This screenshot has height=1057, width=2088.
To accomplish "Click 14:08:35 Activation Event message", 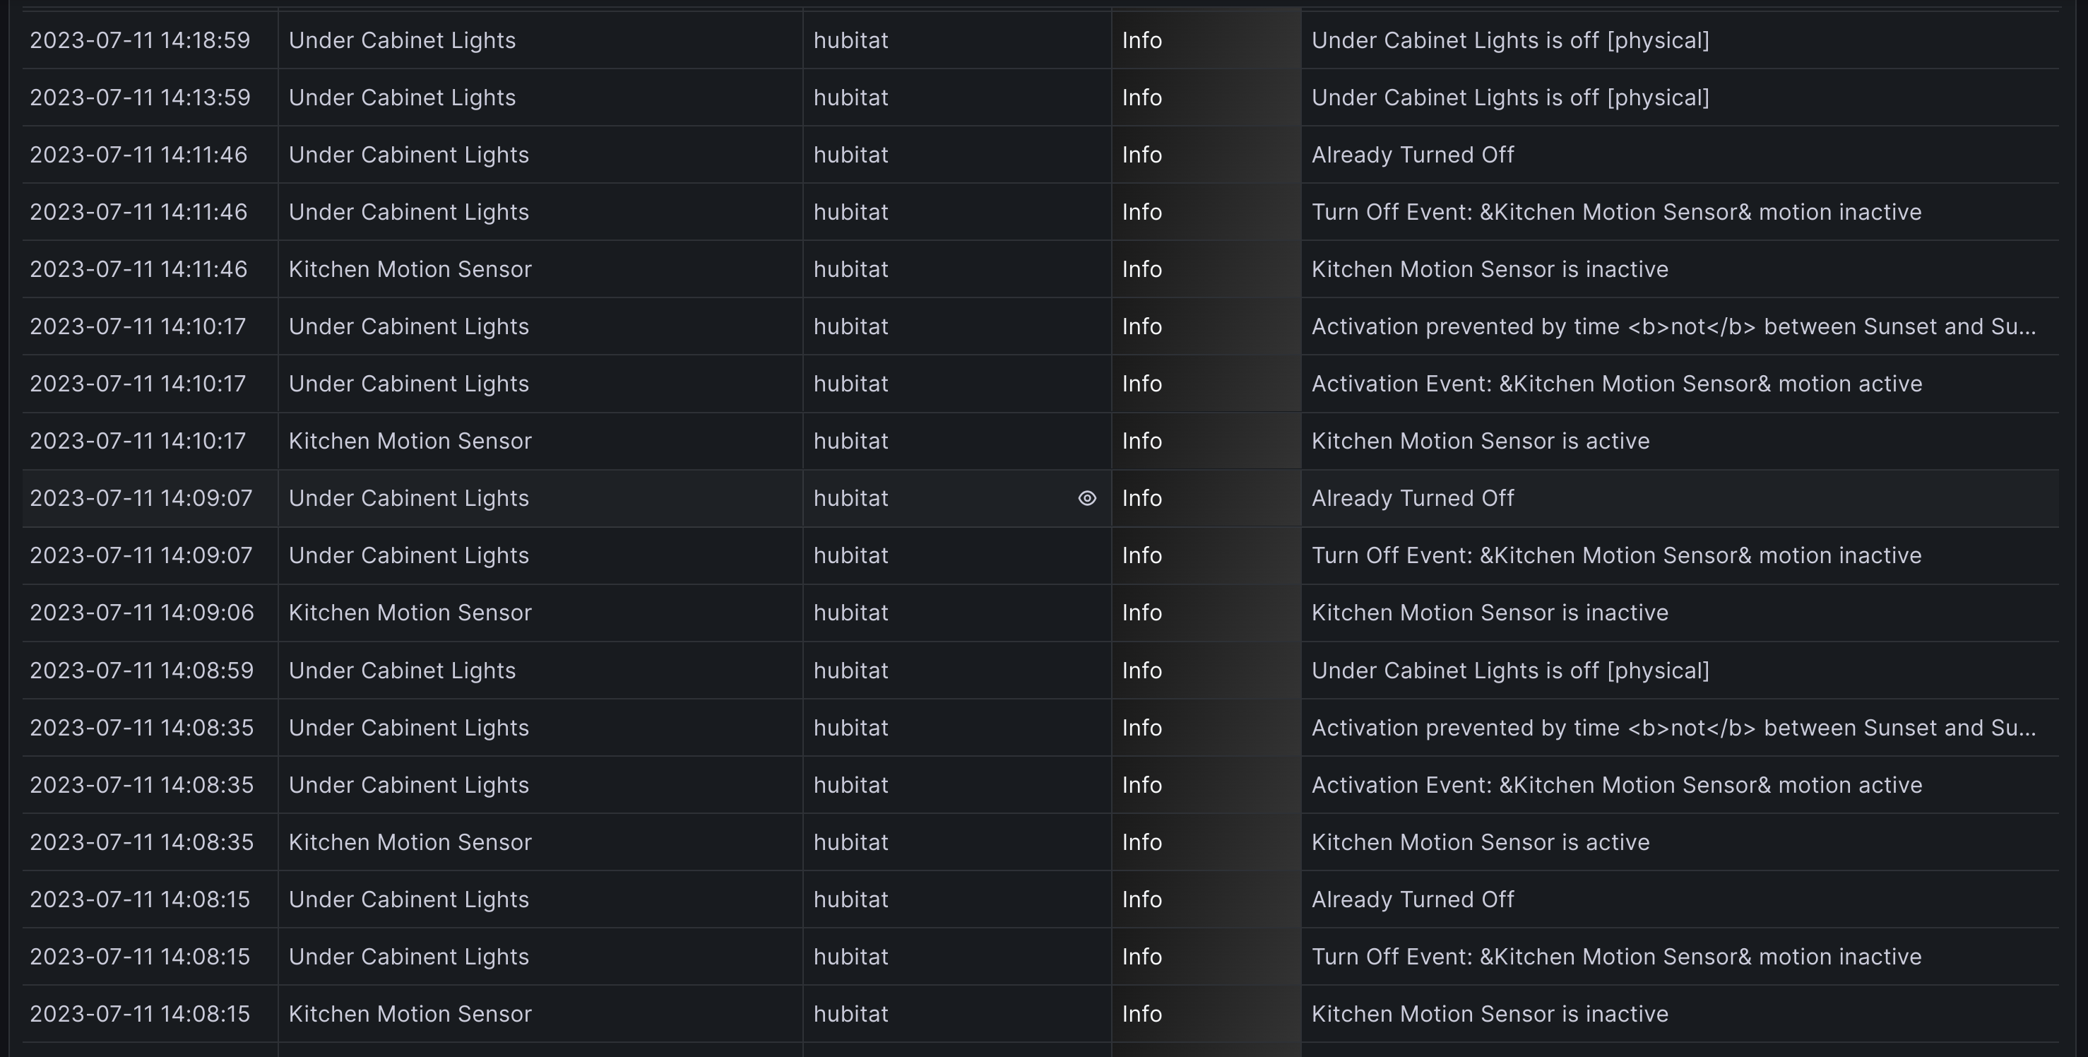I will pyautogui.click(x=1616, y=785).
